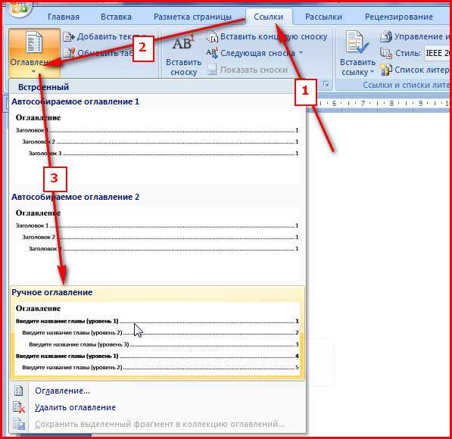Viewport: 452px width, 439px height.
Task: Click Список литературы icon
Action: (386, 70)
